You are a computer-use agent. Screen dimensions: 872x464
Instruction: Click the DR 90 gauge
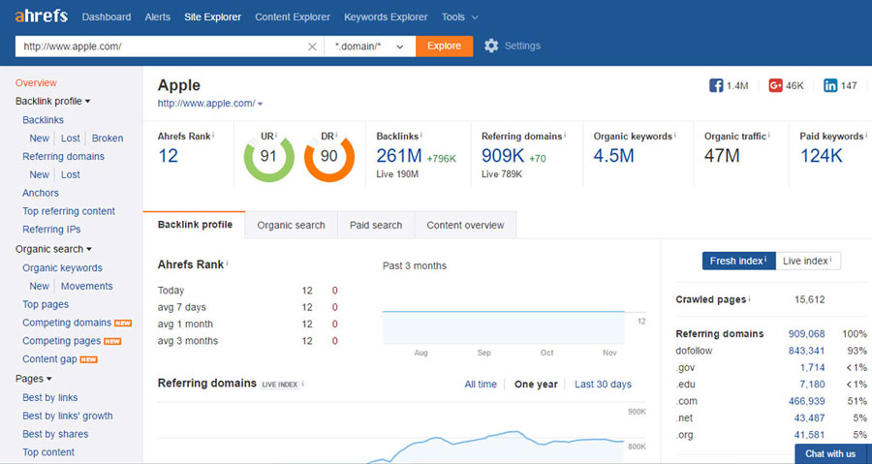(329, 156)
